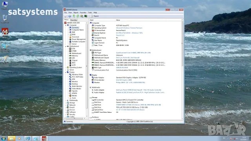
Task: Open Windows Explorer from the taskbar
Action: pyautogui.click(x=11, y=138)
